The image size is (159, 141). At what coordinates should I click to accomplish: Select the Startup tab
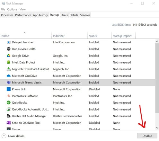click(54, 15)
